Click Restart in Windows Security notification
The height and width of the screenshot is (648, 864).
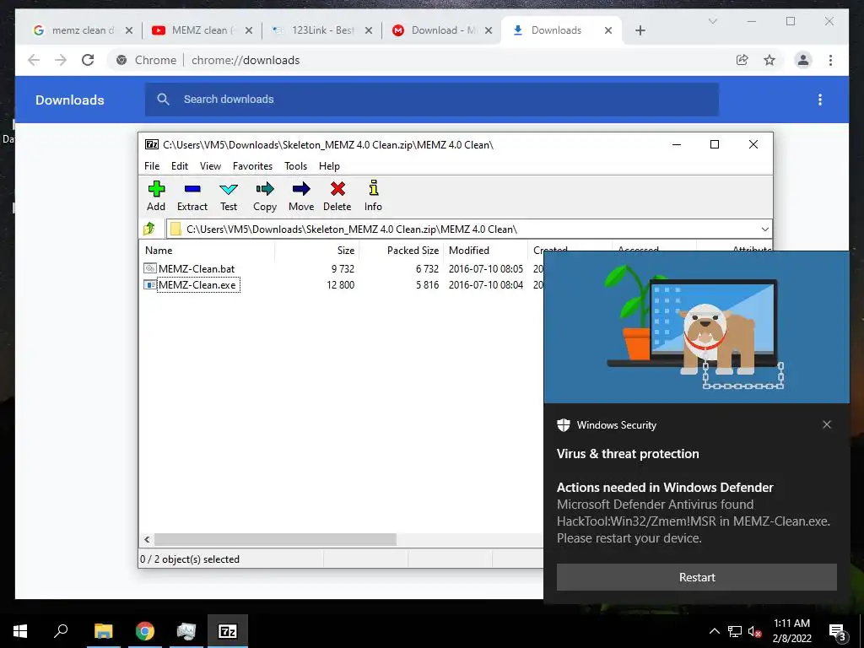(696, 577)
